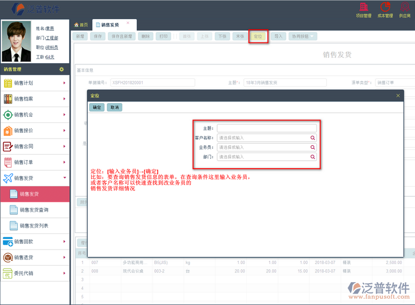Click the 销售回款 card icon
The width and height of the screenshot is (415, 305).
point(8,242)
